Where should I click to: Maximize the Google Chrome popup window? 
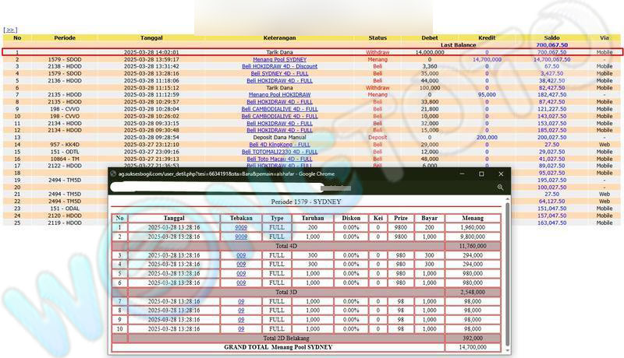tap(481, 174)
